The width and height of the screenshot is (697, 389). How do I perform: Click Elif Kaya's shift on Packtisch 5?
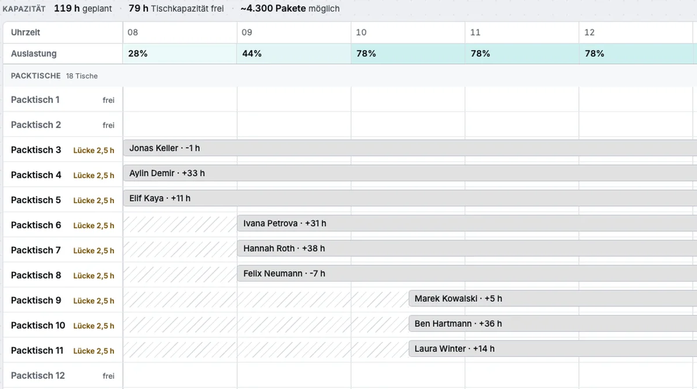(410, 198)
